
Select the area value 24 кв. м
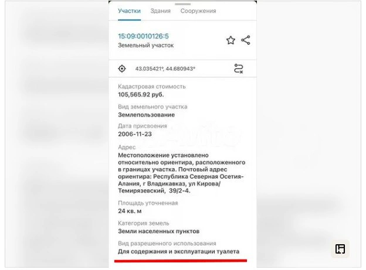130,211
